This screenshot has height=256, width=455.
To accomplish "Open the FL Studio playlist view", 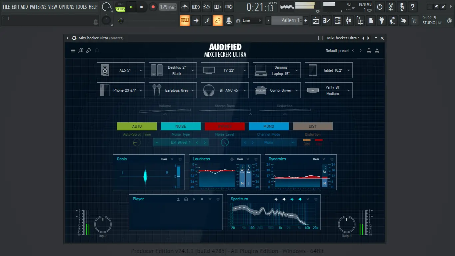I will (x=316, y=21).
